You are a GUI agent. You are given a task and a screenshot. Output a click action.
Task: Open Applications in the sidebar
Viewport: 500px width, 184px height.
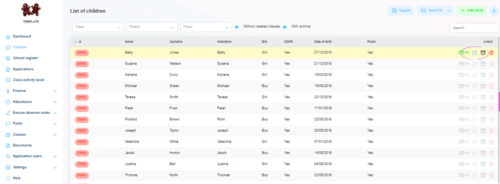(23, 69)
